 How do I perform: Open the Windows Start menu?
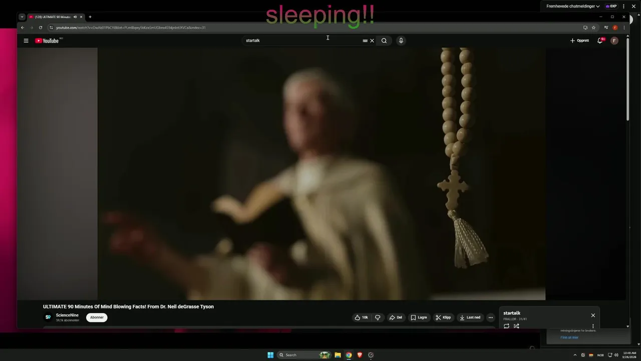pyautogui.click(x=270, y=355)
